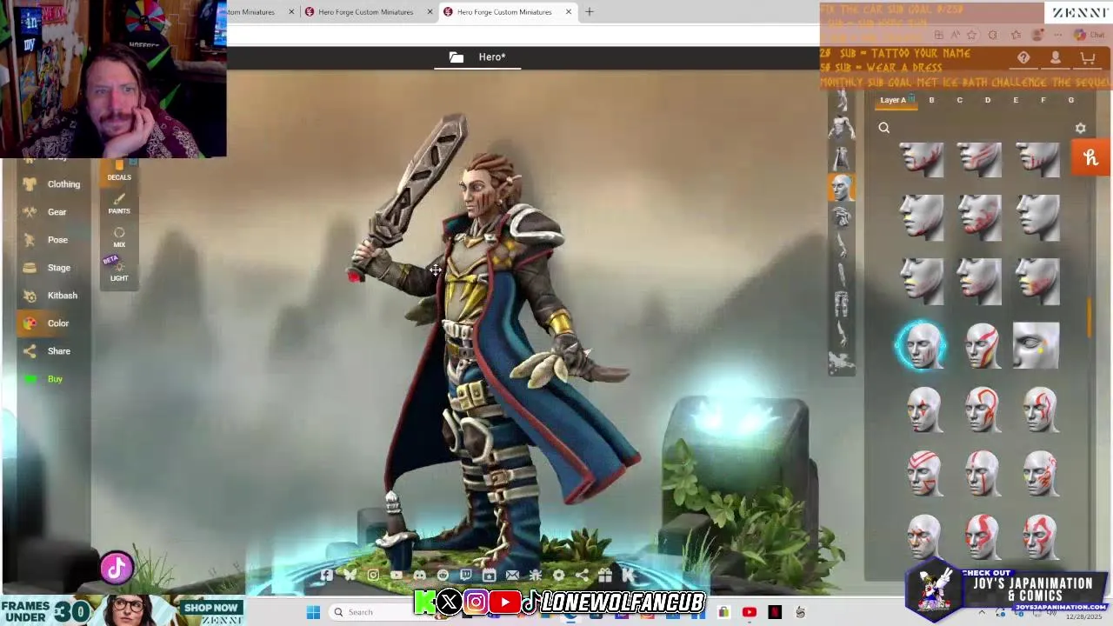
Task: Select the bottom base body-part icon
Action: pos(841,363)
